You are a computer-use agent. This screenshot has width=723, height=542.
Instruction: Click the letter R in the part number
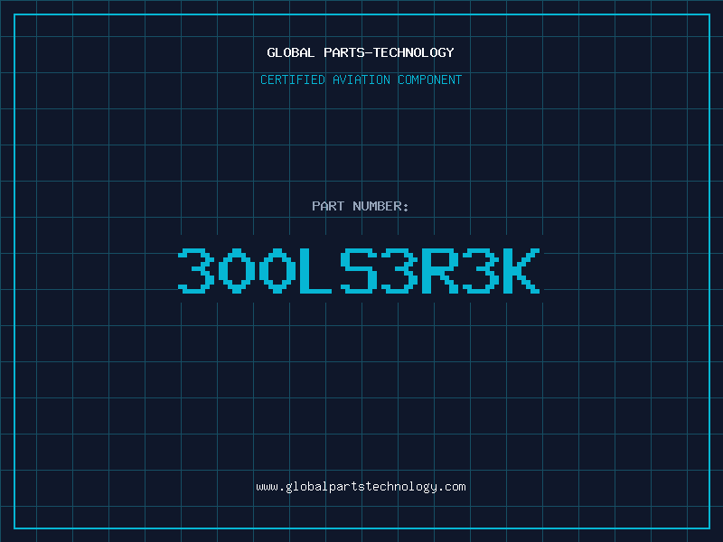pyautogui.click(x=440, y=270)
